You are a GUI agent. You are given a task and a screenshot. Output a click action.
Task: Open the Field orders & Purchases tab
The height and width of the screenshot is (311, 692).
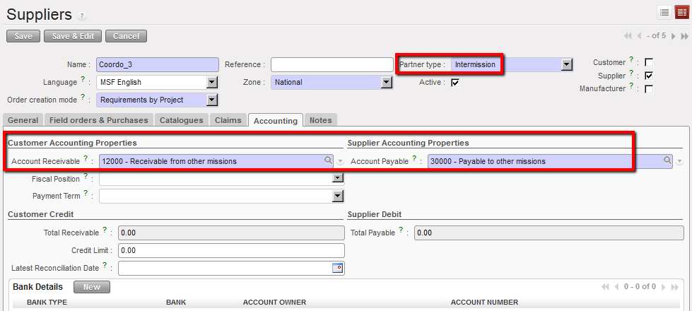pos(98,121)
